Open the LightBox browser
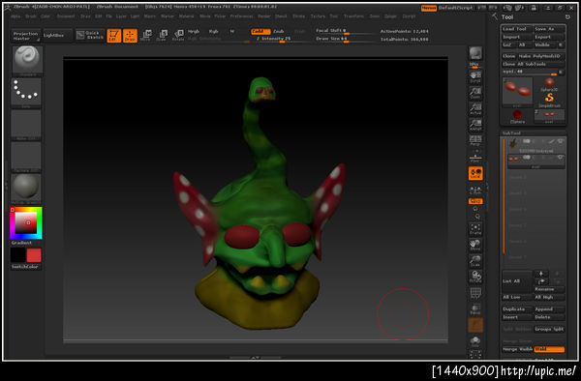 point(57,36)
